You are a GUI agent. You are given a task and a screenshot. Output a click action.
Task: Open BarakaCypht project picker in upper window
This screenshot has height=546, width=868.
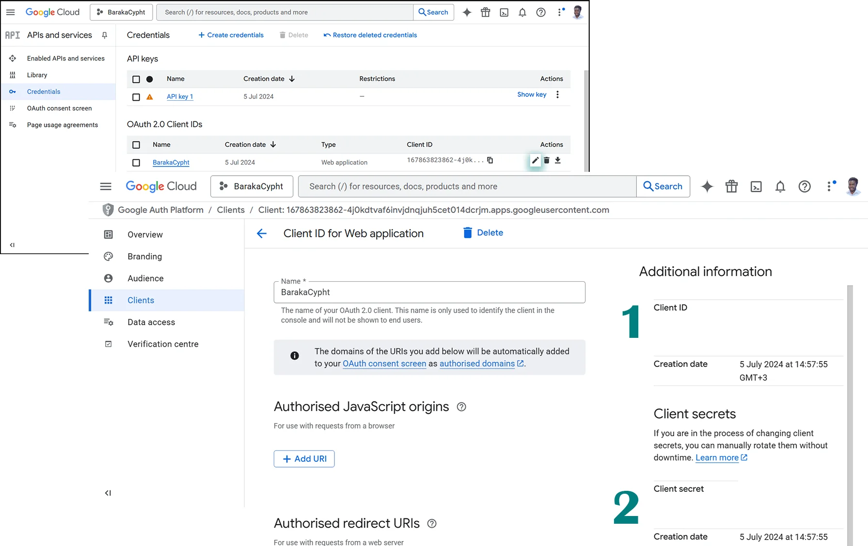pos(121,12)
